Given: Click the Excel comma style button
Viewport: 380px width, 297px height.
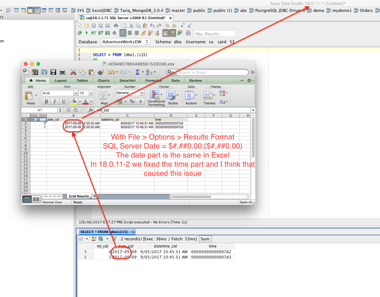Looking at the screenshot, I should tap(140, 101).
